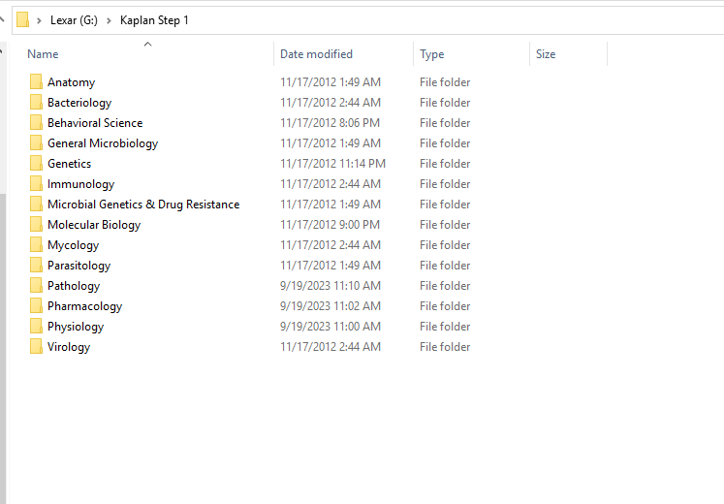The height and width of the screenshot is (504, 724).
Task: Navigate to Lexar (G:) in the breadcrumb
Action: (x=74, y=20)
